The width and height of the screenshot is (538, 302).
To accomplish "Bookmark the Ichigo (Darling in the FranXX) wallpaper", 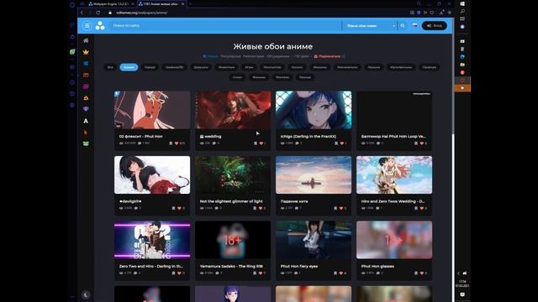I will coord(336,143).
